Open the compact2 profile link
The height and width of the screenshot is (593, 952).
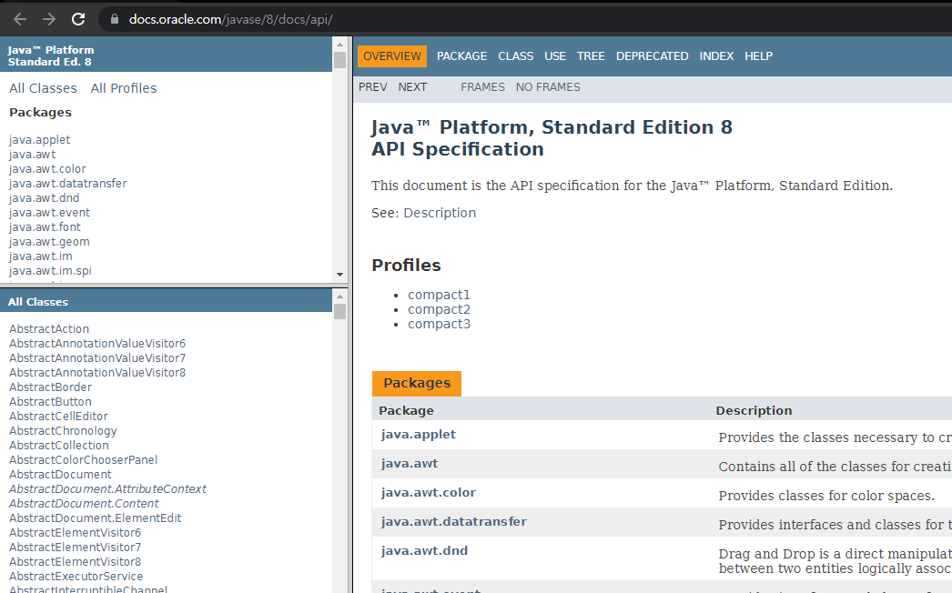coord(439,309)
